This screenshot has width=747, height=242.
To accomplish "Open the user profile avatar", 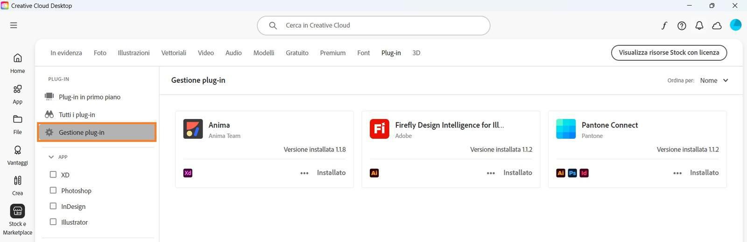I will 735,25.
